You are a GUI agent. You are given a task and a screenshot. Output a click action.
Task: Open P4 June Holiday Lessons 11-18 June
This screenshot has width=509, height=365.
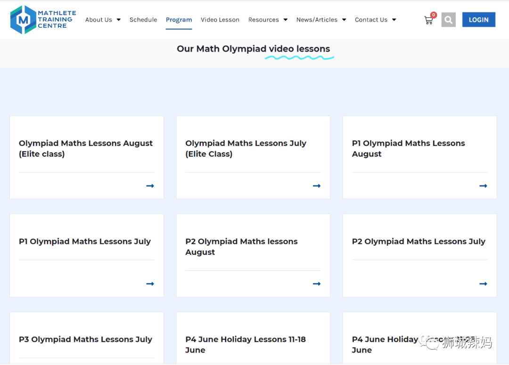coord(246,345)
